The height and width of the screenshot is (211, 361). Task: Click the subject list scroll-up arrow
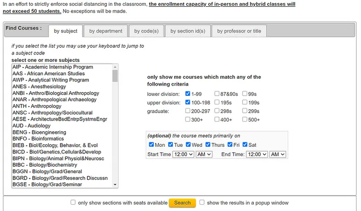115,67
